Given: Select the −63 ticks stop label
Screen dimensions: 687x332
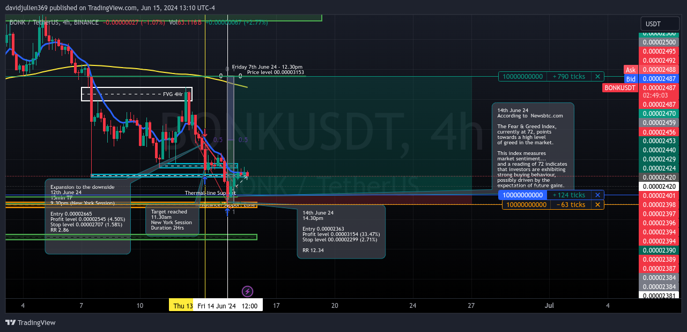Looking at the screenshot, I should 570,205.
